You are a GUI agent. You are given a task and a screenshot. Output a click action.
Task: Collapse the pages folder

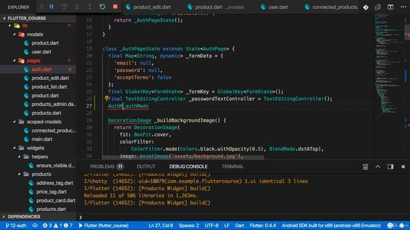[x=15, y=61]
